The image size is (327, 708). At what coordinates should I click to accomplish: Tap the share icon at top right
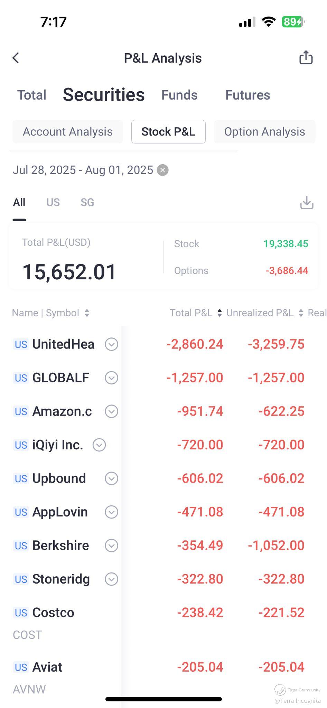(x=306, y=58)
